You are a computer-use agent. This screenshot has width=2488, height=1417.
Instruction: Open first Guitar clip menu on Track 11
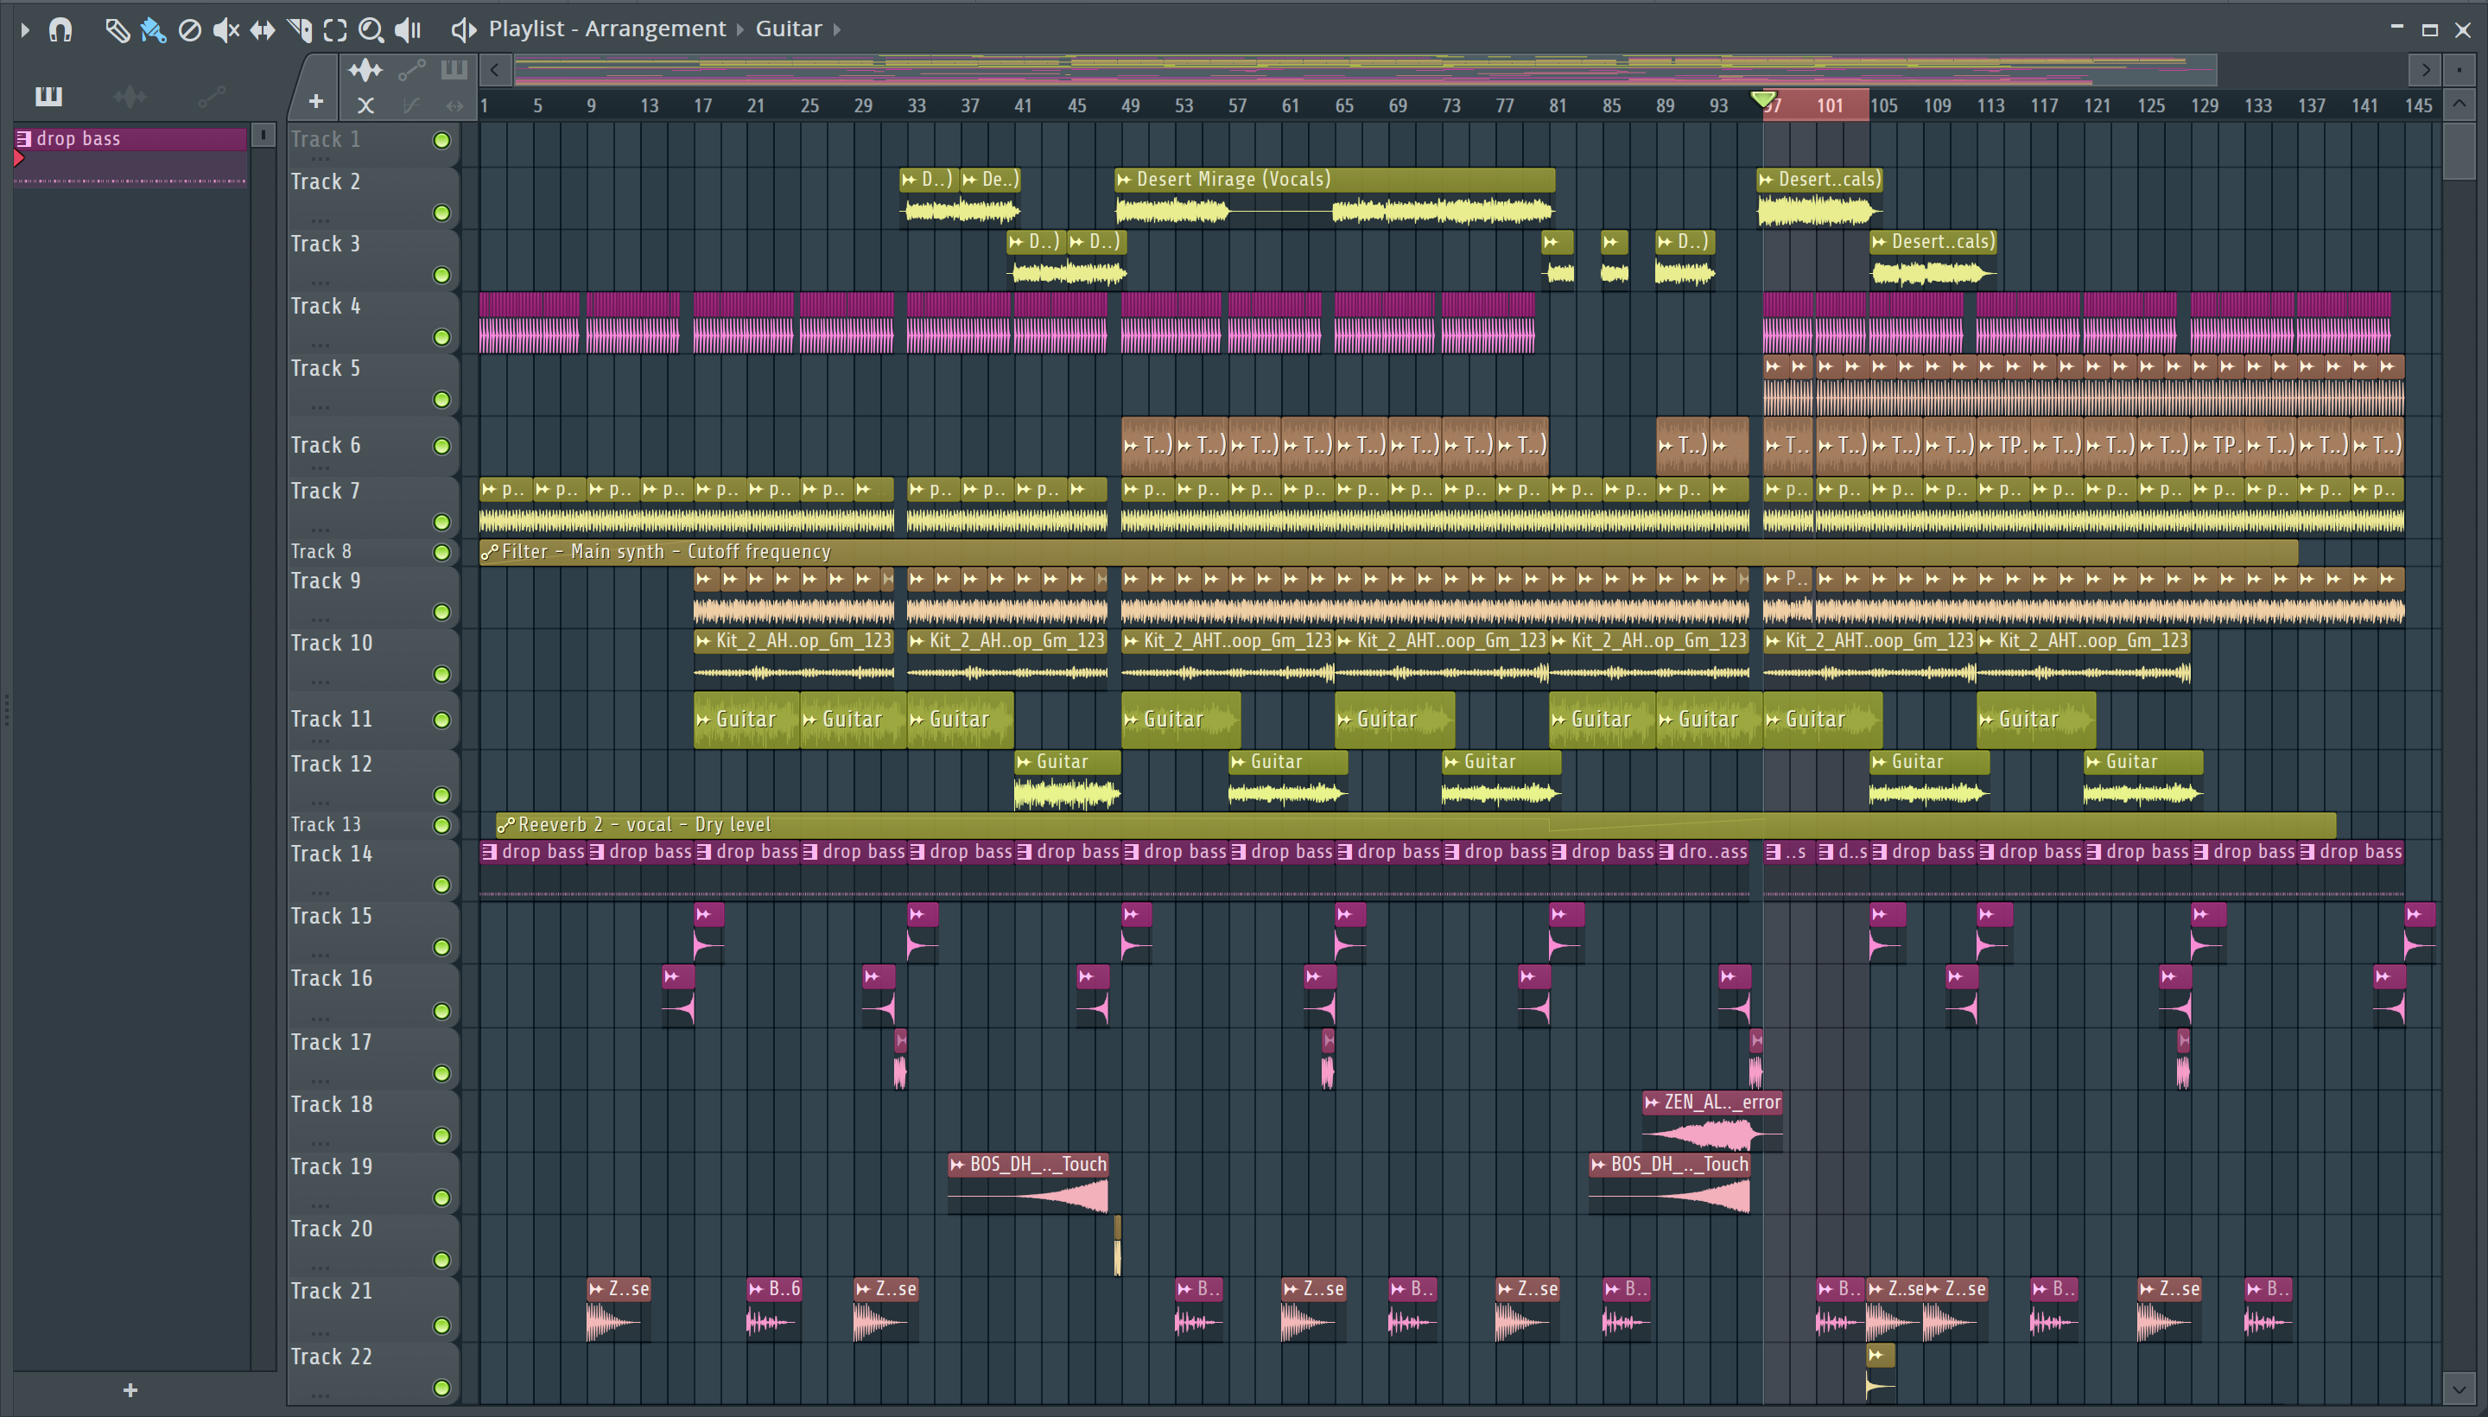click(x=703, y=719)
